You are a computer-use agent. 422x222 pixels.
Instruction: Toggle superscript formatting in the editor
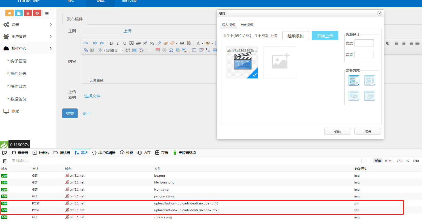[145, 43]
